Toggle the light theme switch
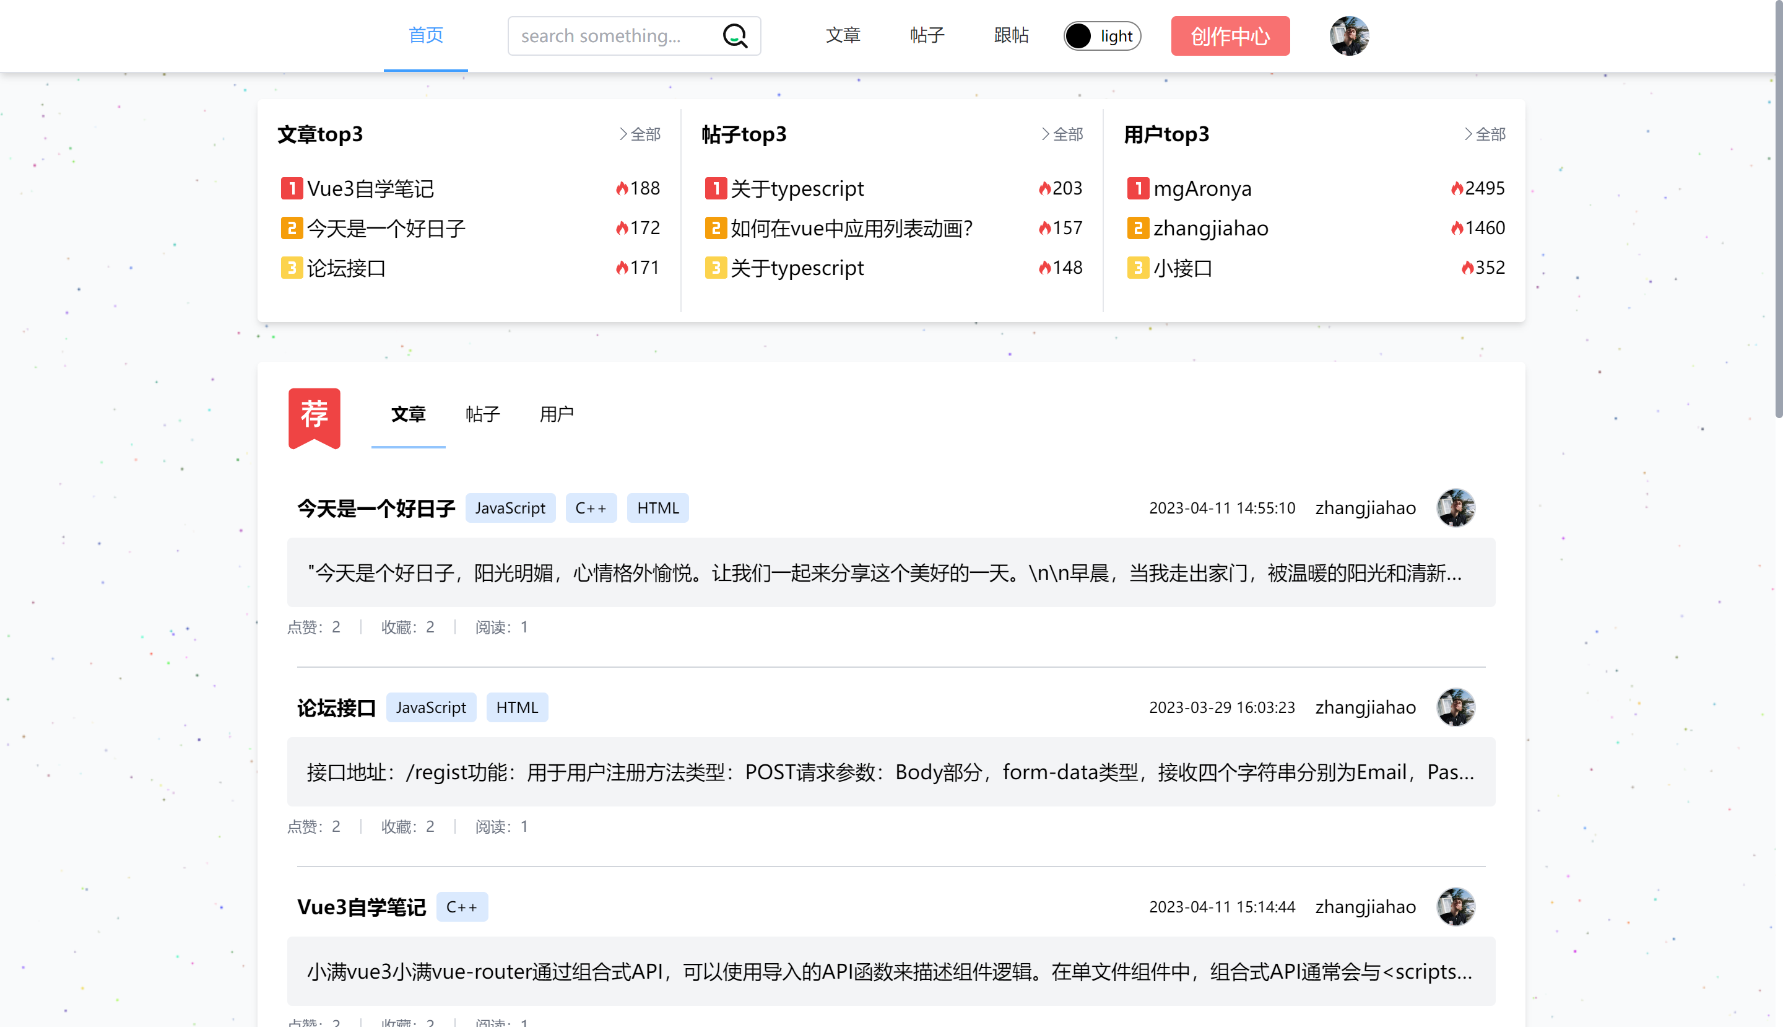1783x1027 pixels. click(x=1102, y=36)
